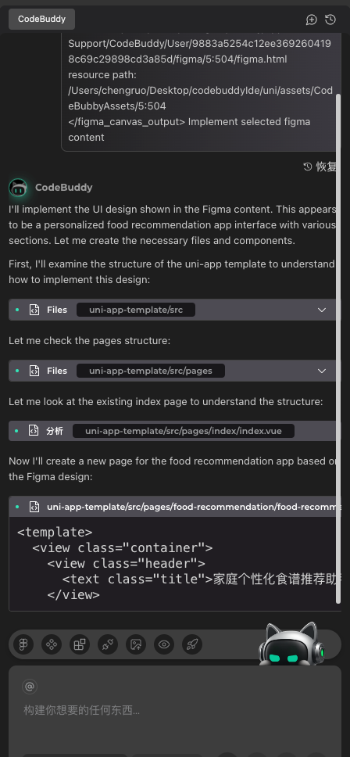Screen dimensions: 350x757
Task: Click the chat vertical scrollbar
Action: click(x=338, y=347)
